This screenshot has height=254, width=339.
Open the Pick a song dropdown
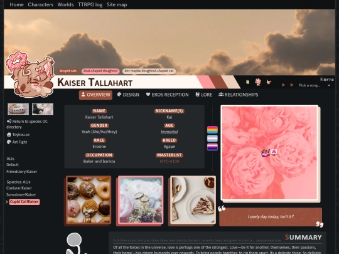tap(315, 85)
